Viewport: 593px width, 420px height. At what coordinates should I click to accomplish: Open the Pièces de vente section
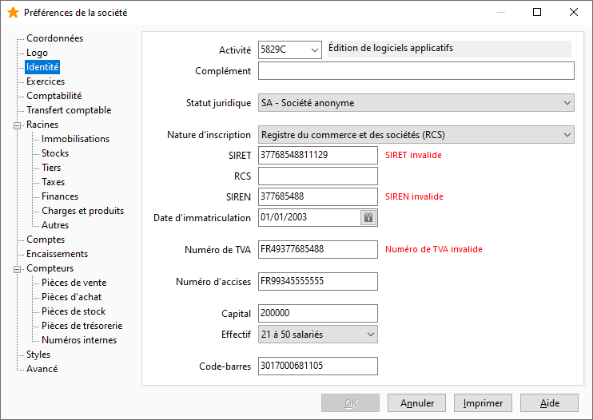pyautogui.click(x=74, y=283)
